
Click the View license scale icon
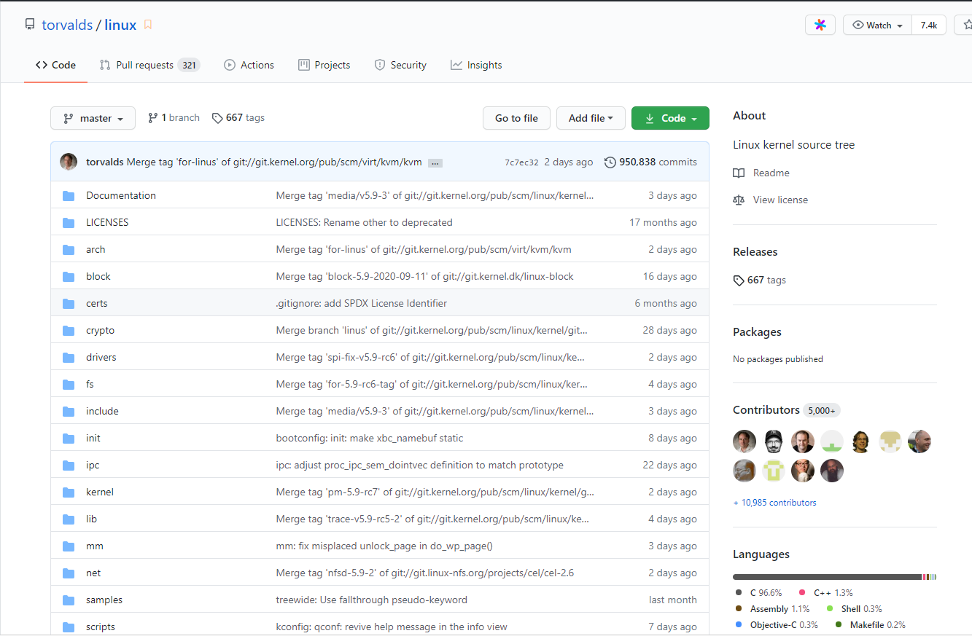(739, 200)
